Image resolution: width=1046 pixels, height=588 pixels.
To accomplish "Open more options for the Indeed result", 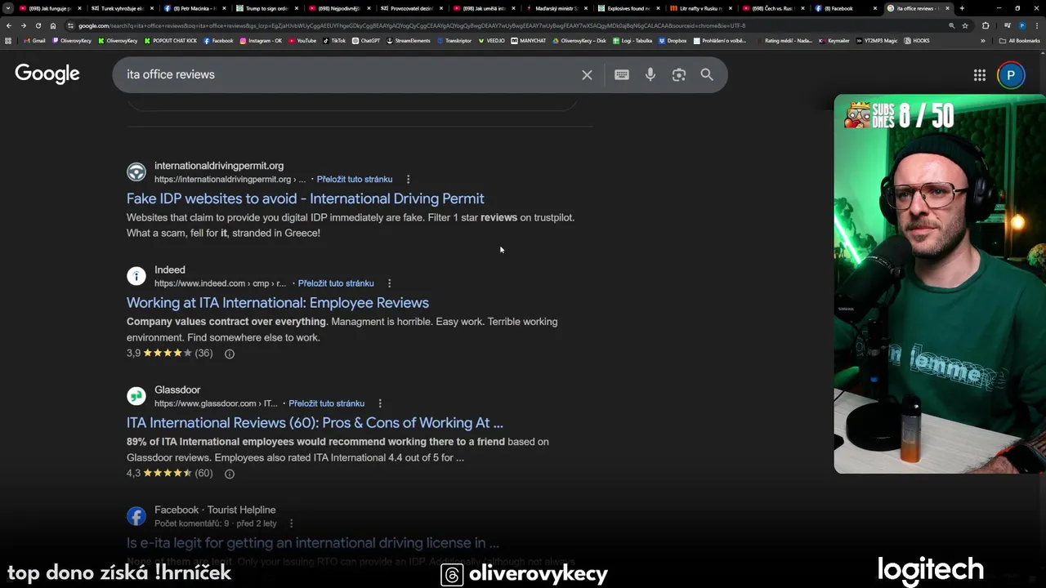I will coord(389,283).
